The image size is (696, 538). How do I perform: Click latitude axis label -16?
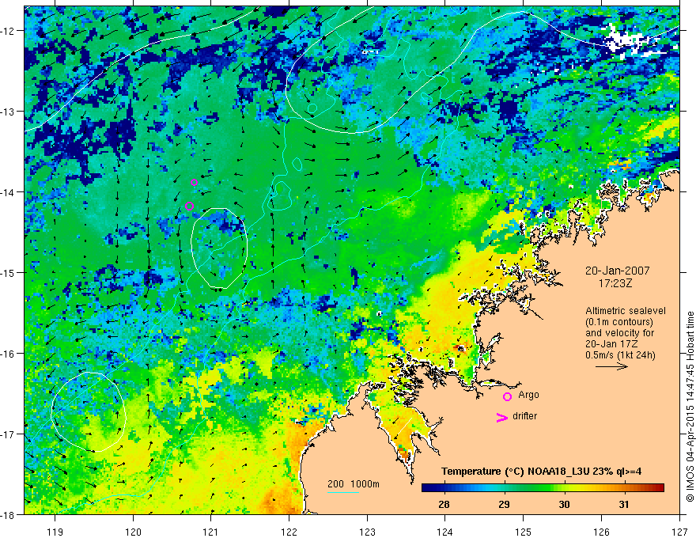coord(8,354)
